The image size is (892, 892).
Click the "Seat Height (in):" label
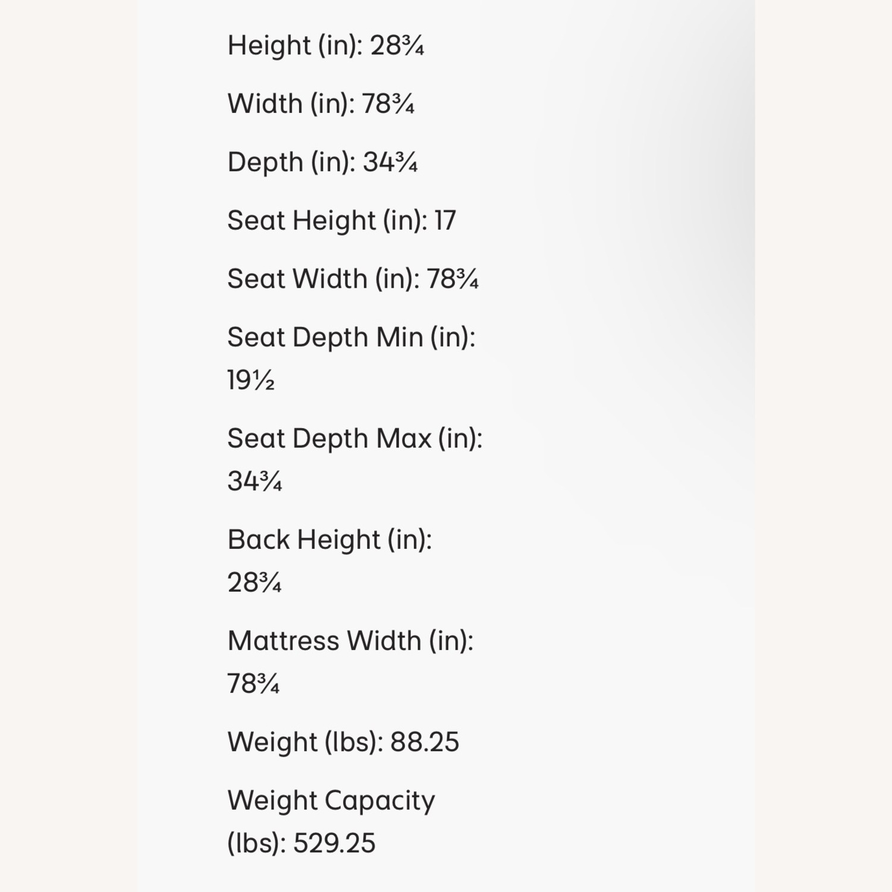(x=328, y=221)
